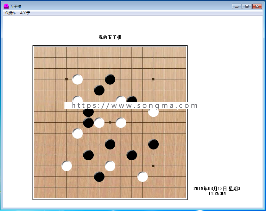The height and width of the screenshot is (211, 266).
Task: Click white stone beside the top-left star point
Action: coord(77,79)
